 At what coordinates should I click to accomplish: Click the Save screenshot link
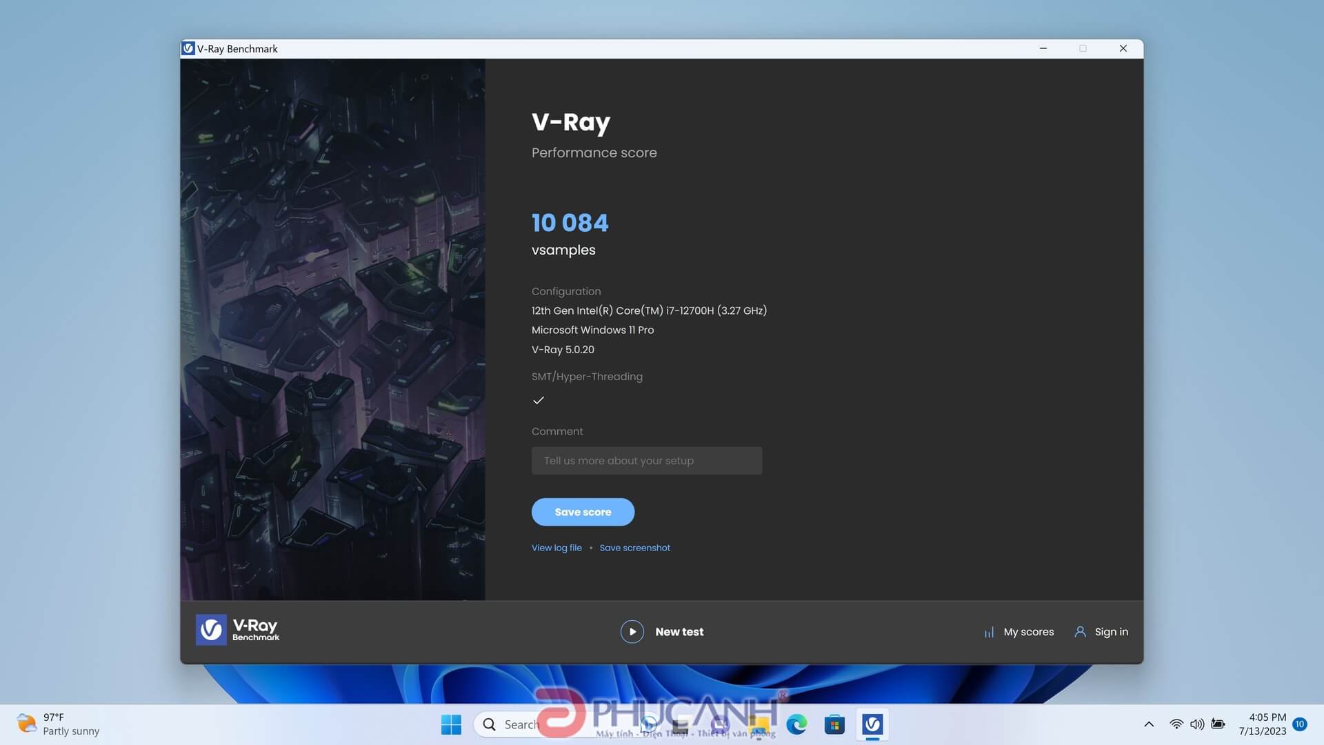click(x=634, y=548)
